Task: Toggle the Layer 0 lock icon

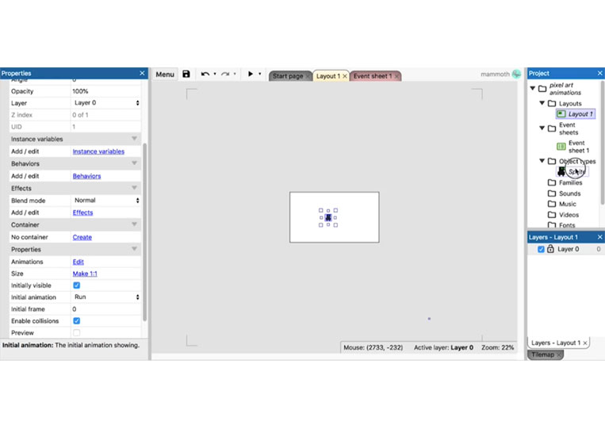Action: coord(550,249)
